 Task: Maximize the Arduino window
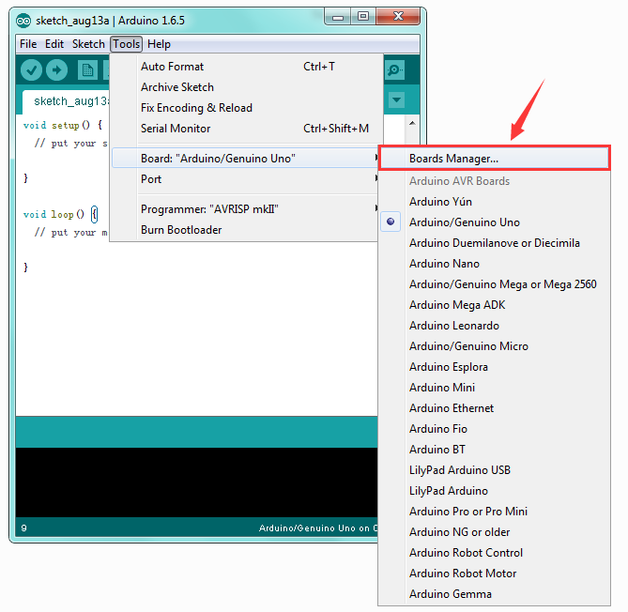tap(363, 16)
